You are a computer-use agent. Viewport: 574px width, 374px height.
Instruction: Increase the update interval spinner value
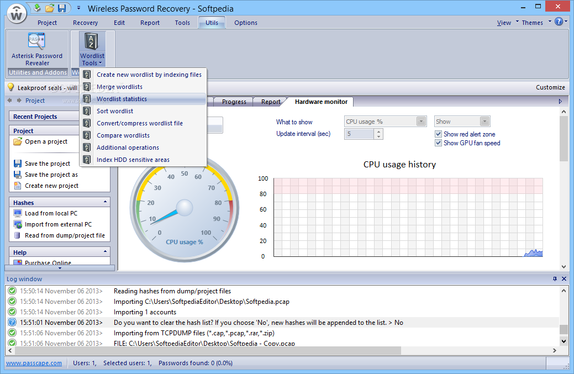point(379,131)
